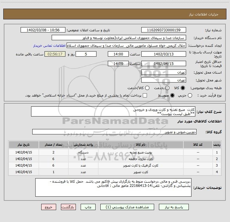Click the نام کالا column header

click(141, 145)
